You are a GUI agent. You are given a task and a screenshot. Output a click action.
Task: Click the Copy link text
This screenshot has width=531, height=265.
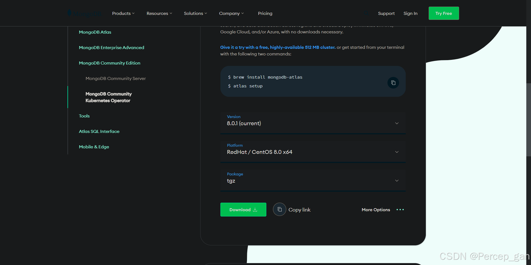tap(300, 210)
